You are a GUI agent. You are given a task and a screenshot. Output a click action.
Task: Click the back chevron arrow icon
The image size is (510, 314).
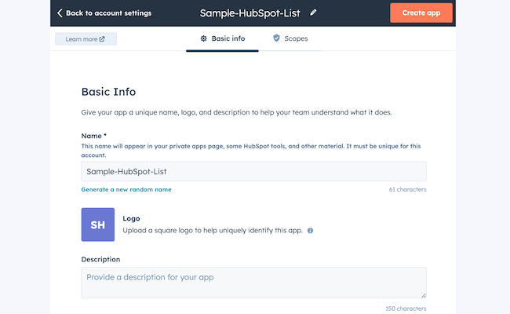(60, 13)
